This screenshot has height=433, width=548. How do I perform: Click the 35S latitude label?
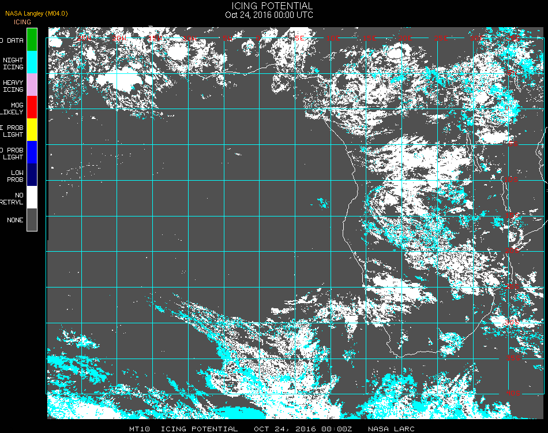(x=513, y=358)
